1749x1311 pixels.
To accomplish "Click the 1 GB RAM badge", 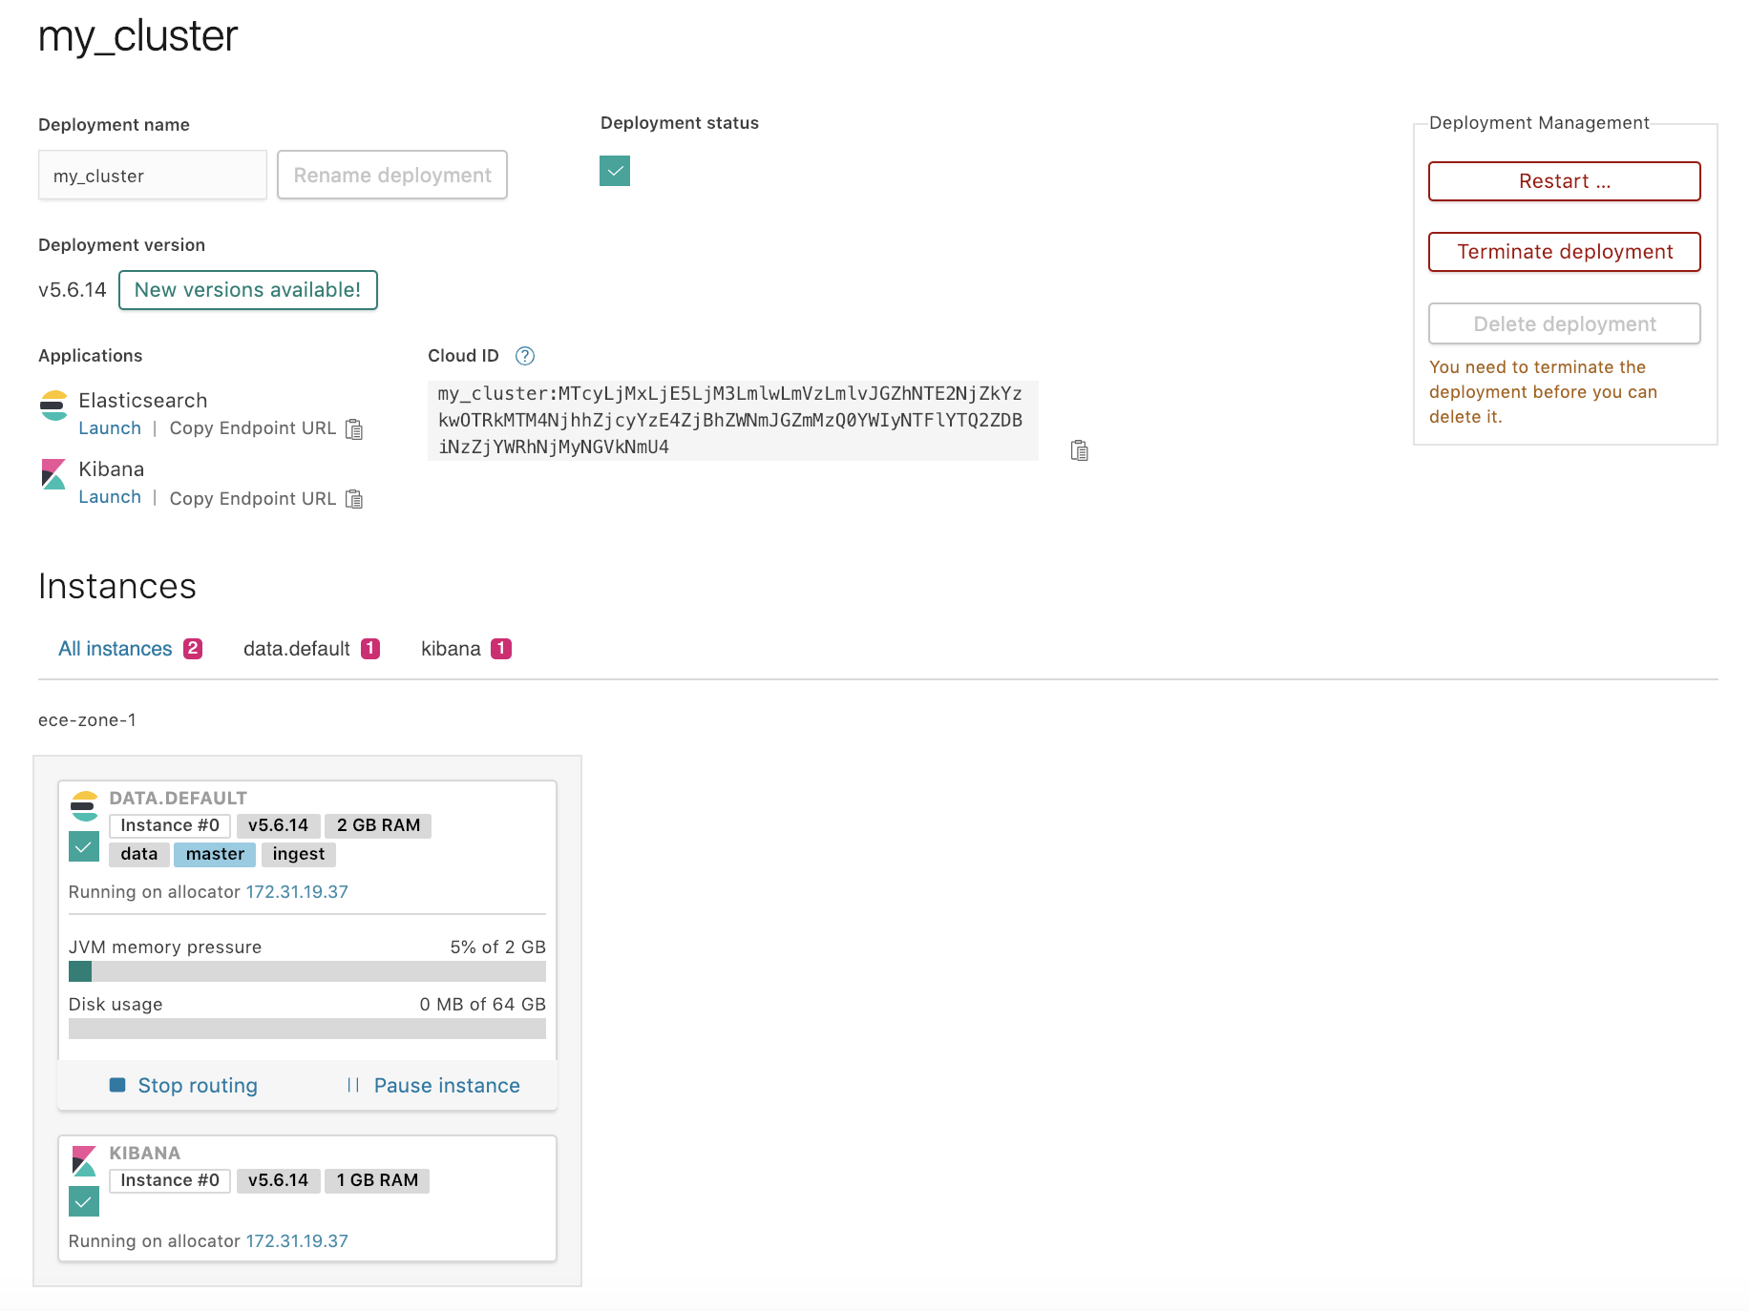I will [377, 1180].
